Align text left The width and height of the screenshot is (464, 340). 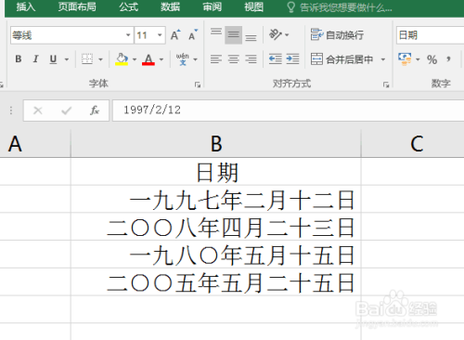point(216,59)
